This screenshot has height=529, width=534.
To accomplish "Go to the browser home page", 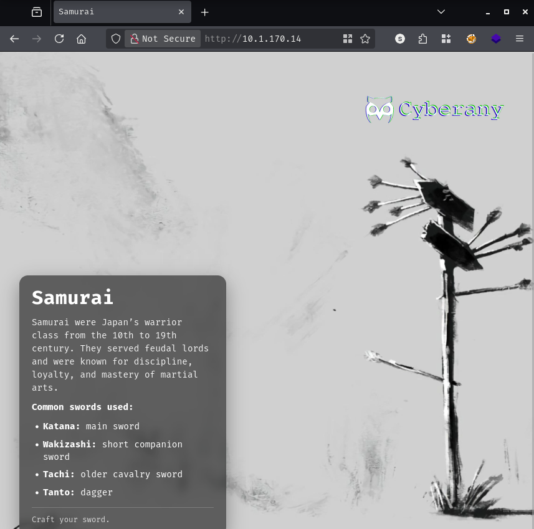I will [x=81, y=39].
